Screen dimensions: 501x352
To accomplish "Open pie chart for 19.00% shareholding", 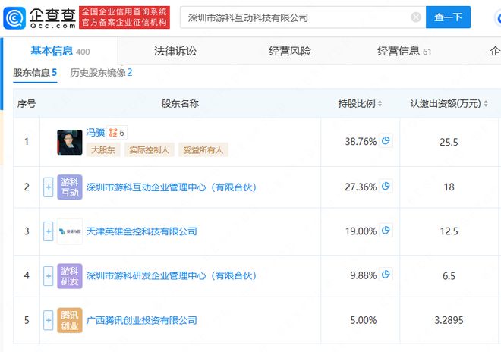I will (x=386, y=231).
